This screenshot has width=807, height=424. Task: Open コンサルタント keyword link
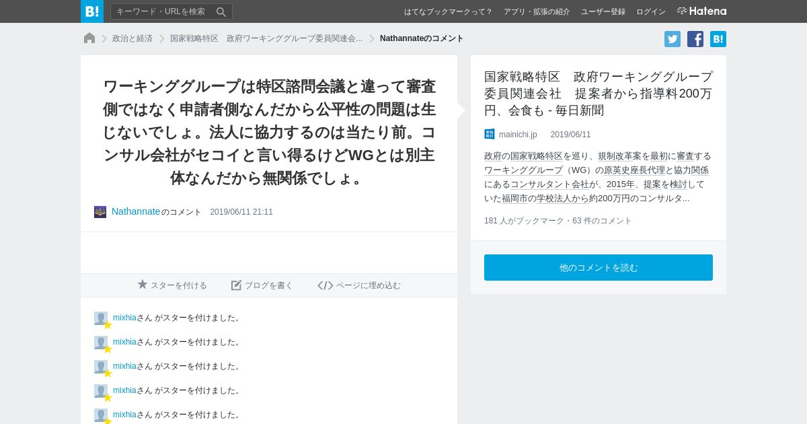click(x=541, y=184)
